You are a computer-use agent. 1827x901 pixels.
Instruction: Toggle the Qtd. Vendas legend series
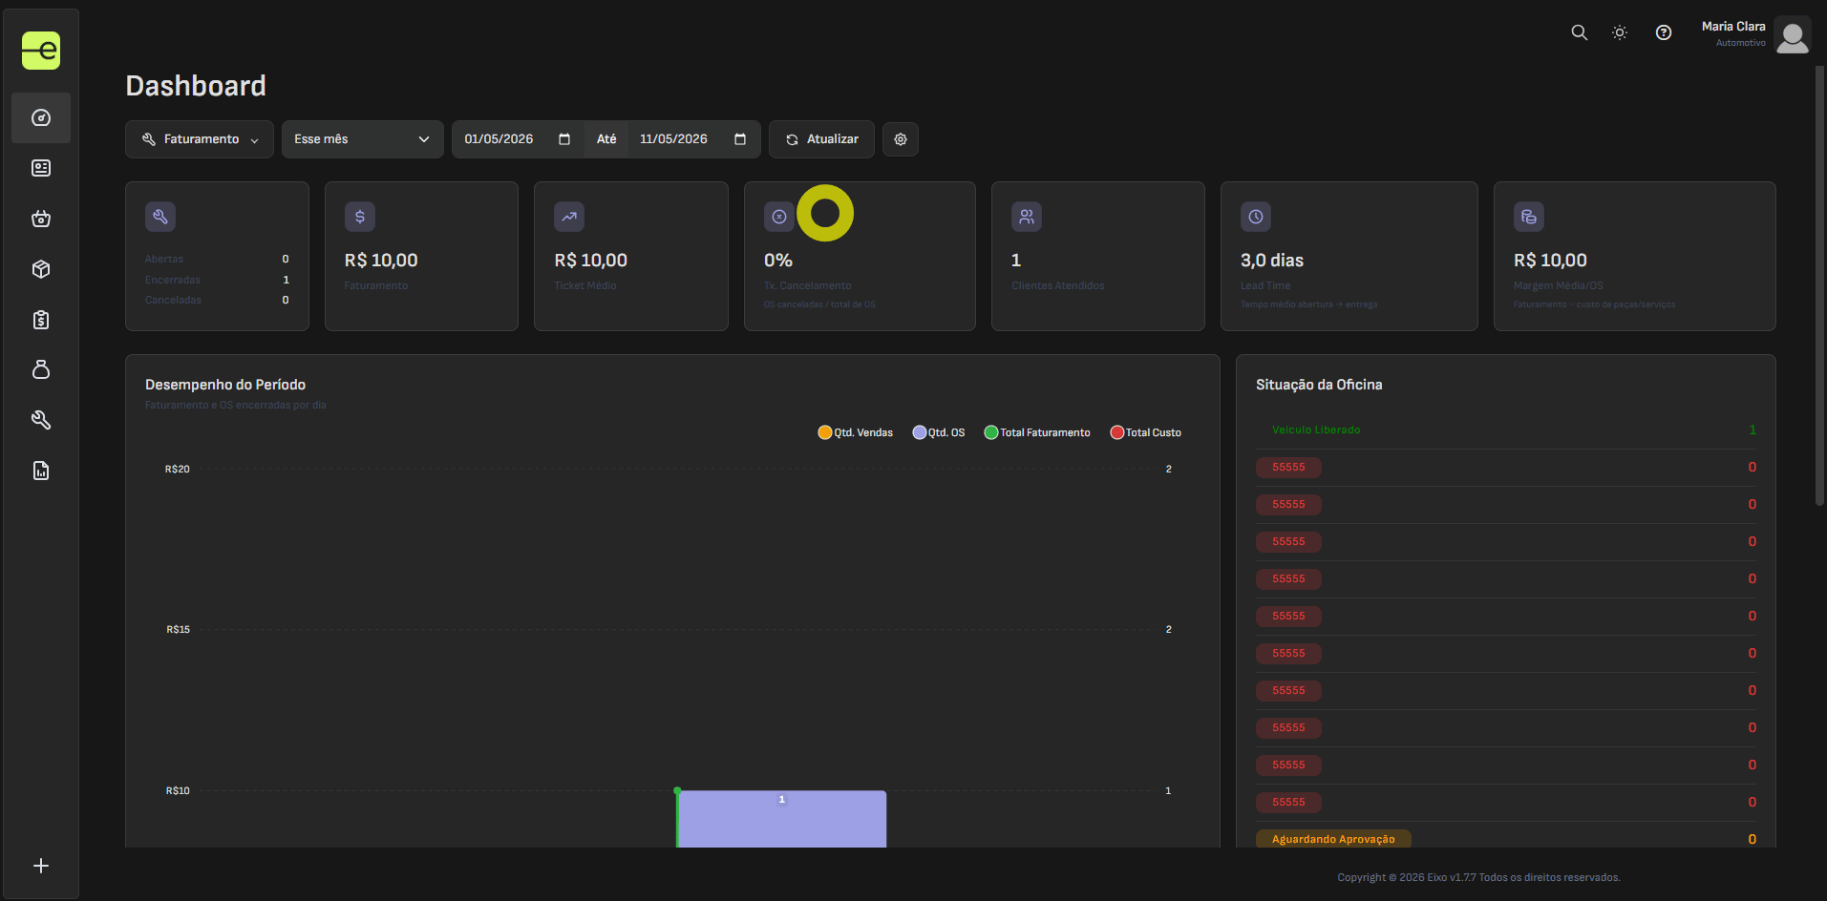(x=856, y=432)
